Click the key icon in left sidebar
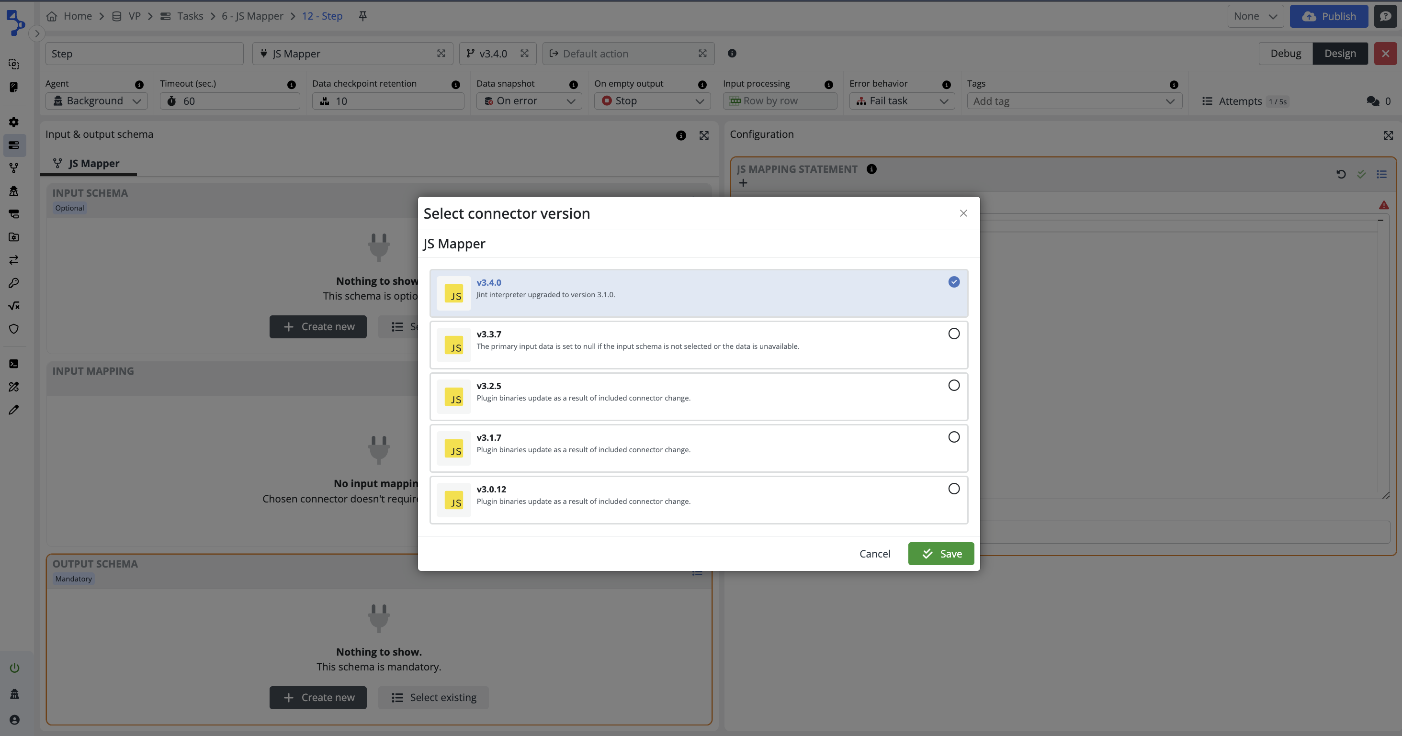This screenshot has width=1402, height=736. pos(14,283)
